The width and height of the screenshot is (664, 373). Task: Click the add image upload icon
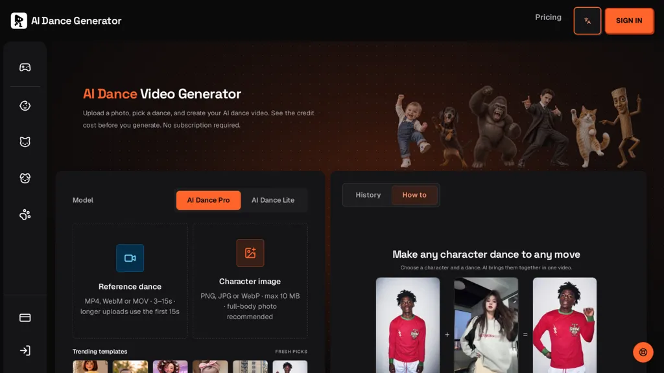point(250,253)
